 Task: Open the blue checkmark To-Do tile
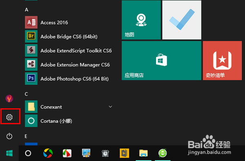click(182, 20)
